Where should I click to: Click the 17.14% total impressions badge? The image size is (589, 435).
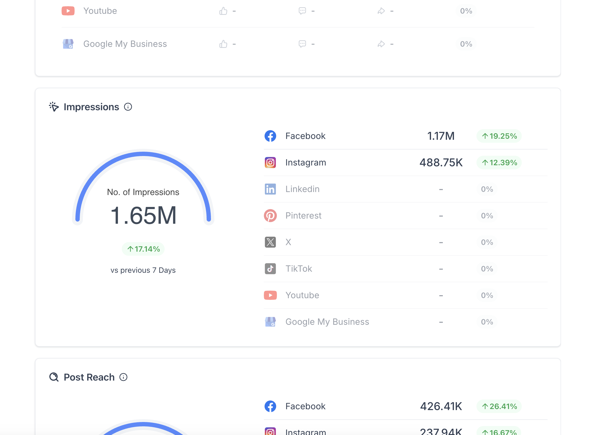(x=143, y=249)
